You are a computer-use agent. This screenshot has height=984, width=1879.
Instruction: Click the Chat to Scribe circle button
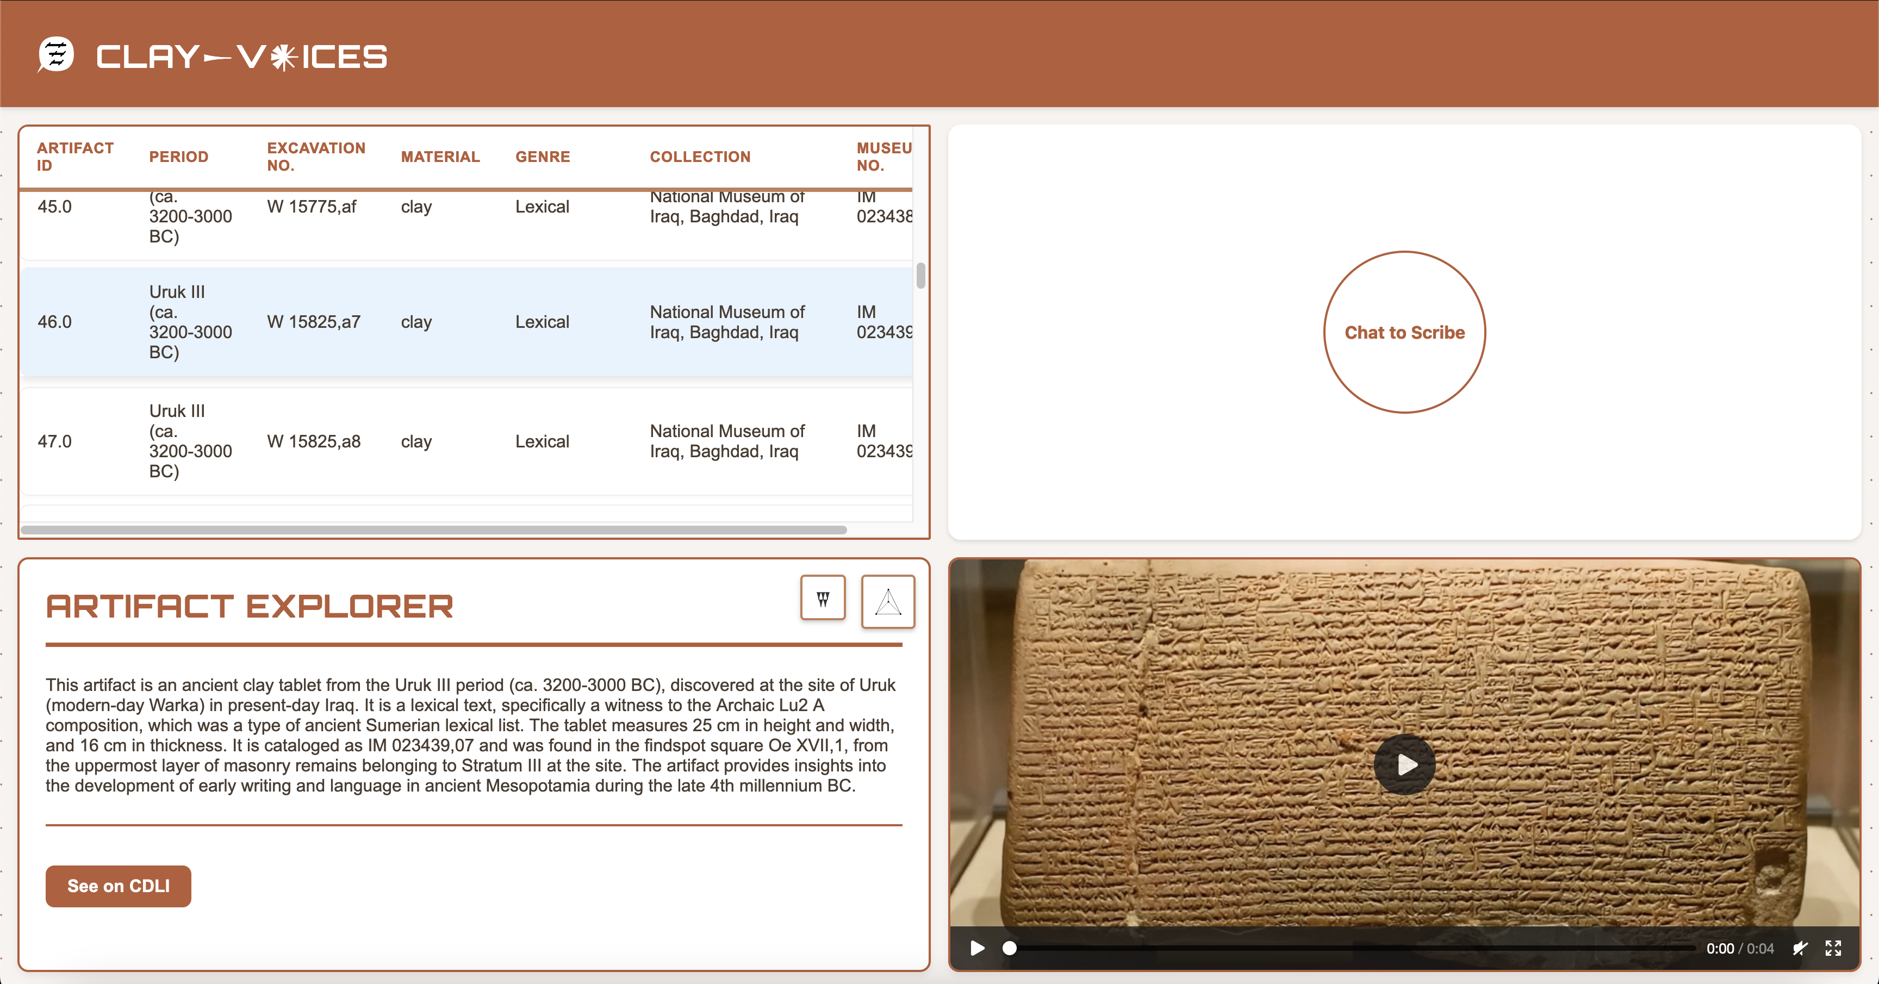[x=1403, y=332]
